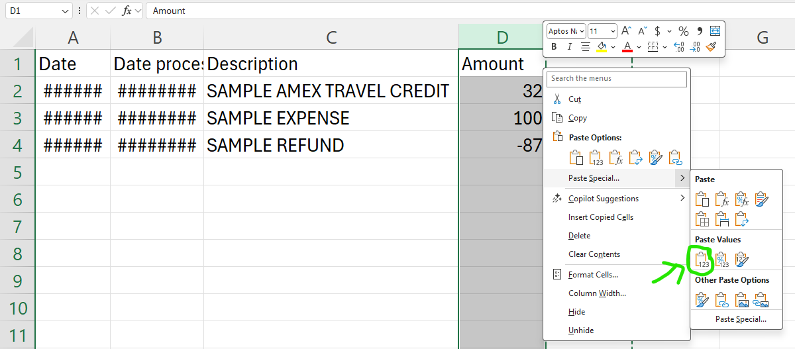Image resolution: width=795 pixels, height=349 pixels.
Task: Toggle Italic formatting in mini toolbar
Action: click(569, 47)
